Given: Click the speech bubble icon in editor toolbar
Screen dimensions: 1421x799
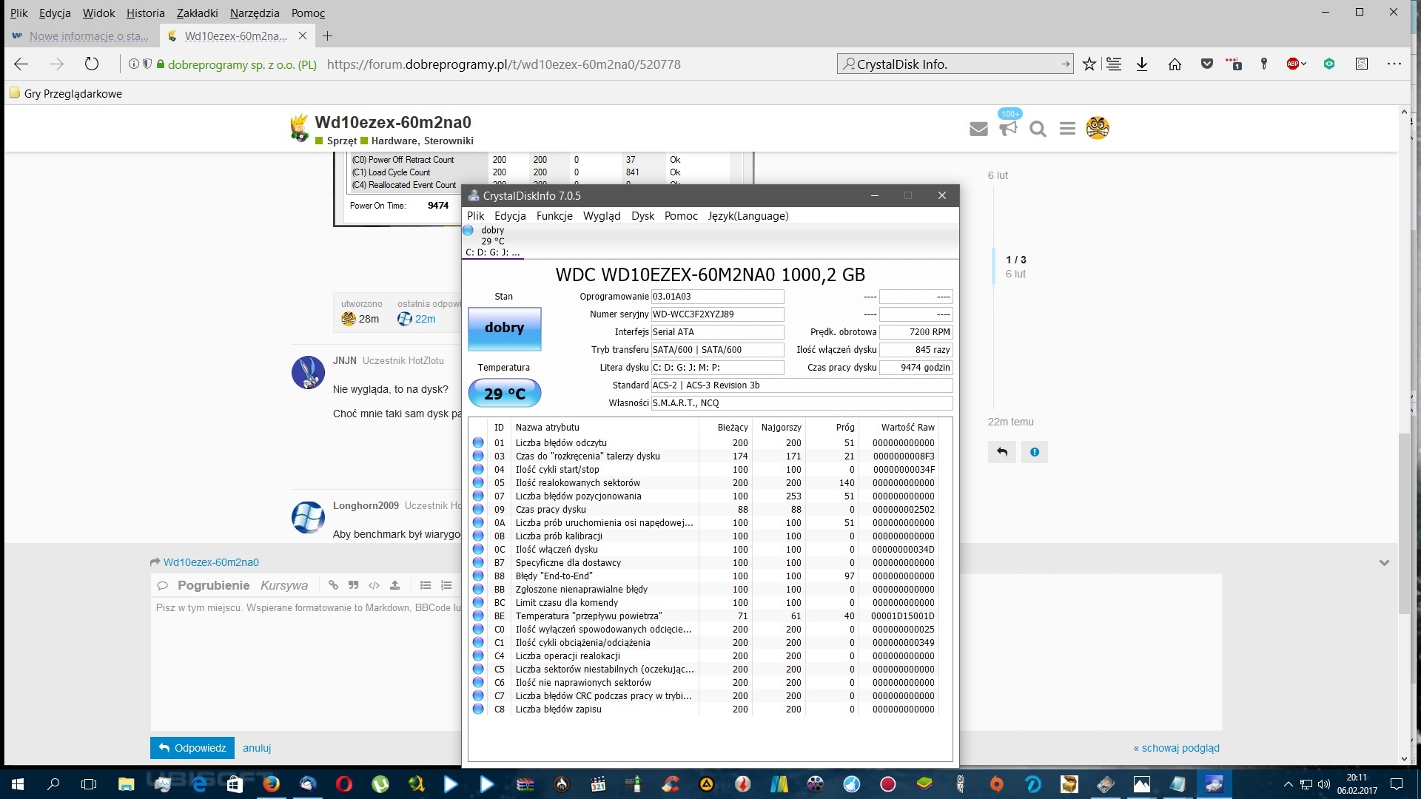Looking at the screenshot, I should click(162, 586).
